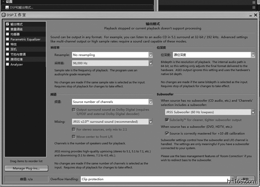Uncheck Source is correctly mastered for +10 dB
Viewport: 260px width, 187px height.
pos(167,133)
